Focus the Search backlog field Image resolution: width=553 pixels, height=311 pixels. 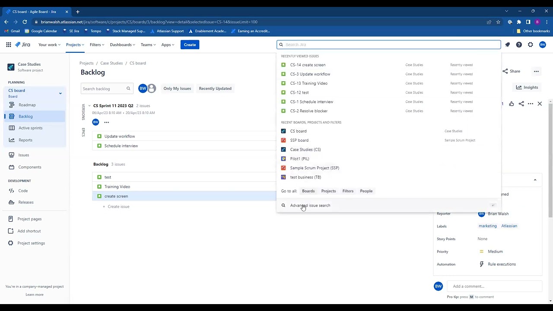pyautogui.click(x=107, y=89)
